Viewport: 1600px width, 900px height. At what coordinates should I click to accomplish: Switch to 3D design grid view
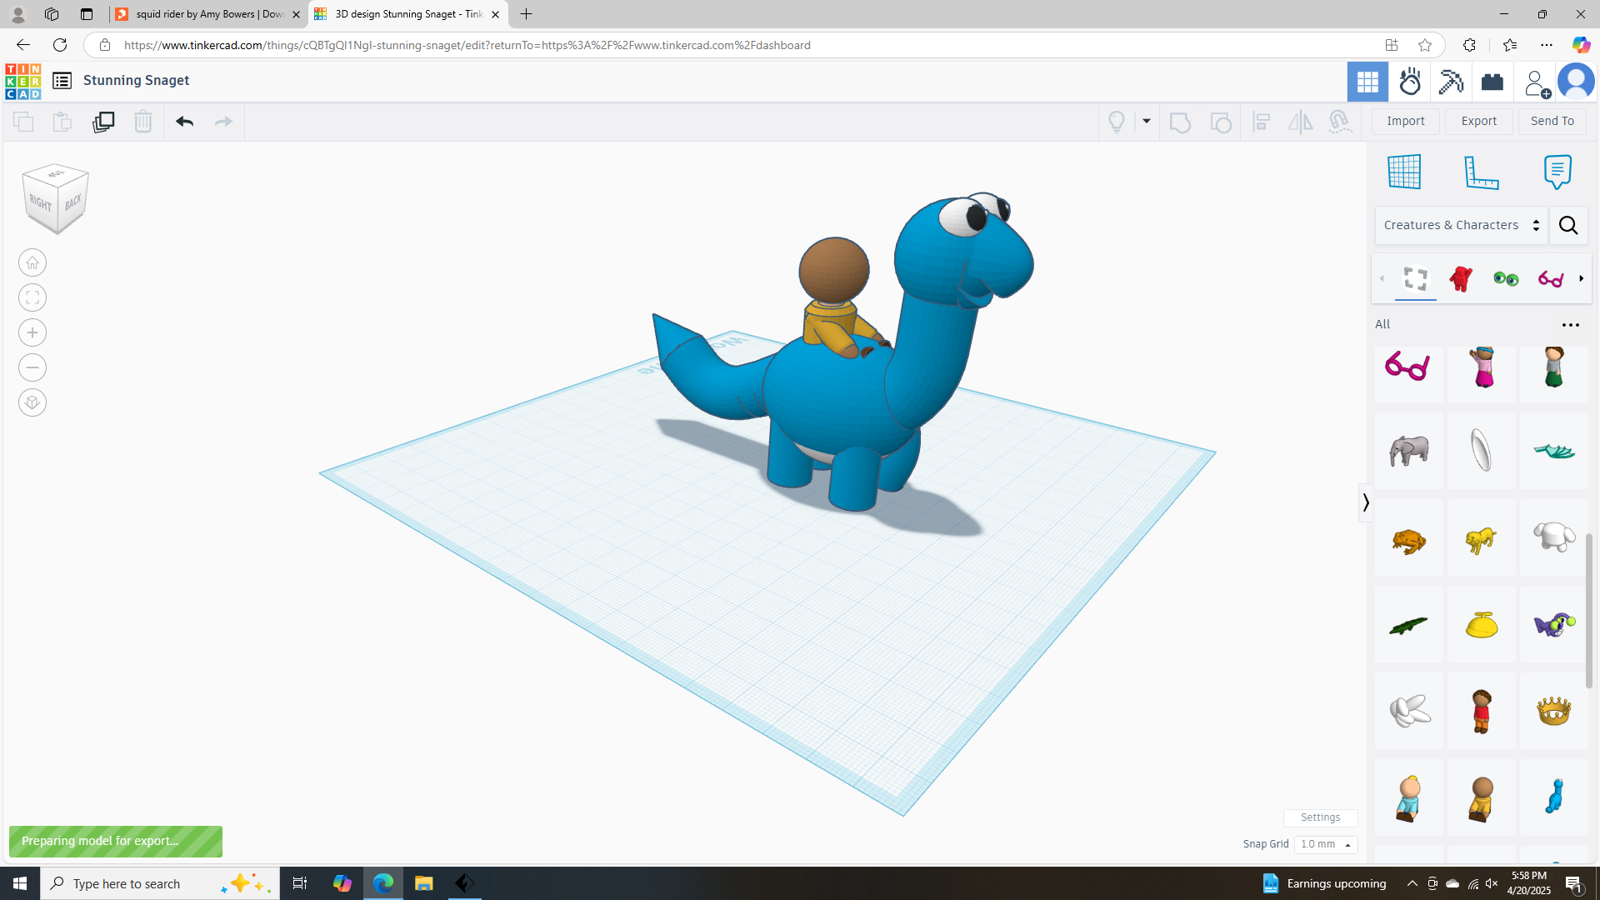click(1367, 82)
